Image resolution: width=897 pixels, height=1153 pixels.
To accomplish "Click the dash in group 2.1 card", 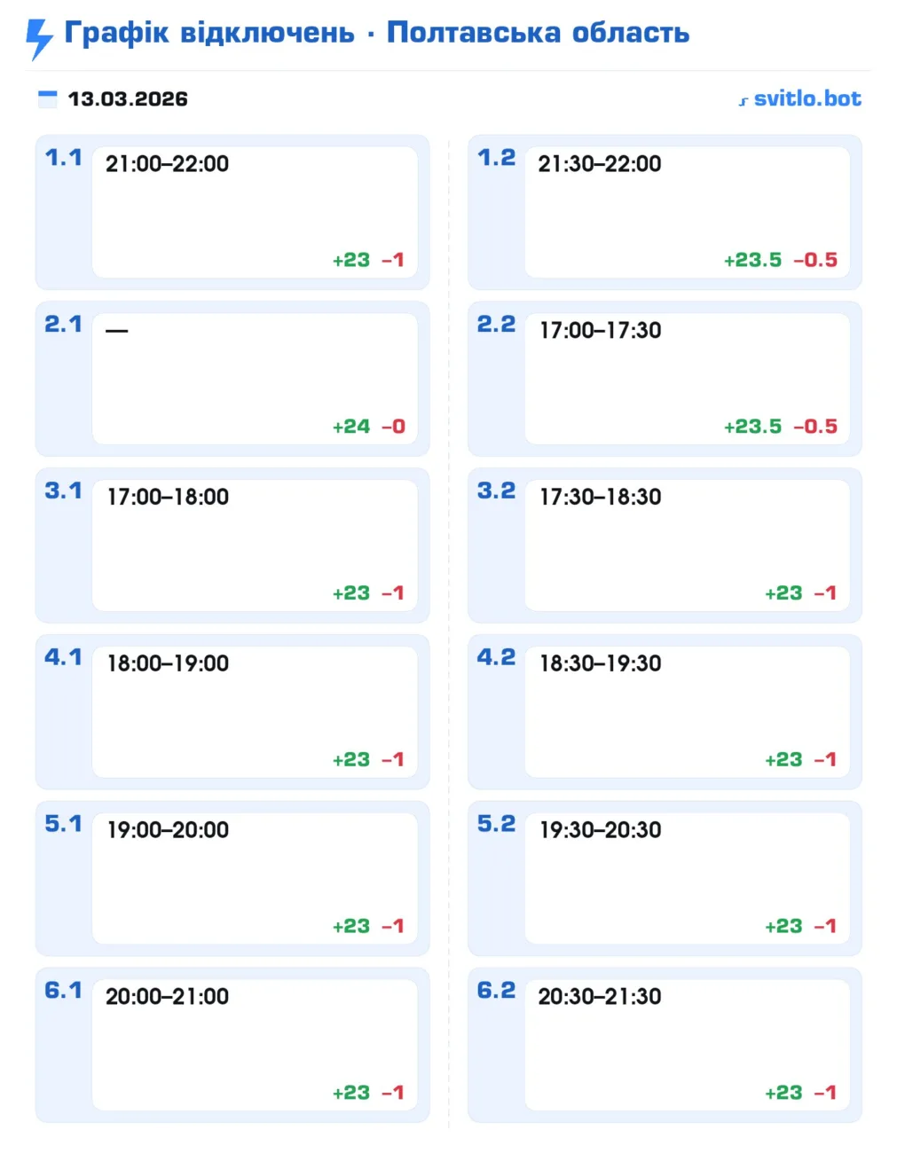I will coord(117,331).
